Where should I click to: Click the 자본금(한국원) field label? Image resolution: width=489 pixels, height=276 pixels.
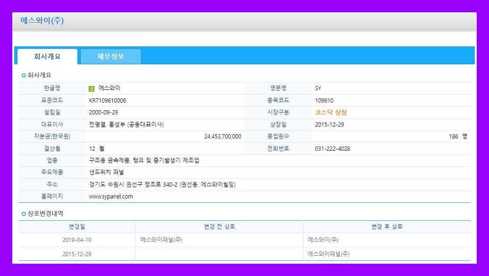coord(52,137)
